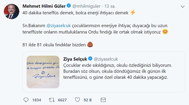Click the @mhilmiguler handle
The image size is (189, 105).
(x=86, y=6)
